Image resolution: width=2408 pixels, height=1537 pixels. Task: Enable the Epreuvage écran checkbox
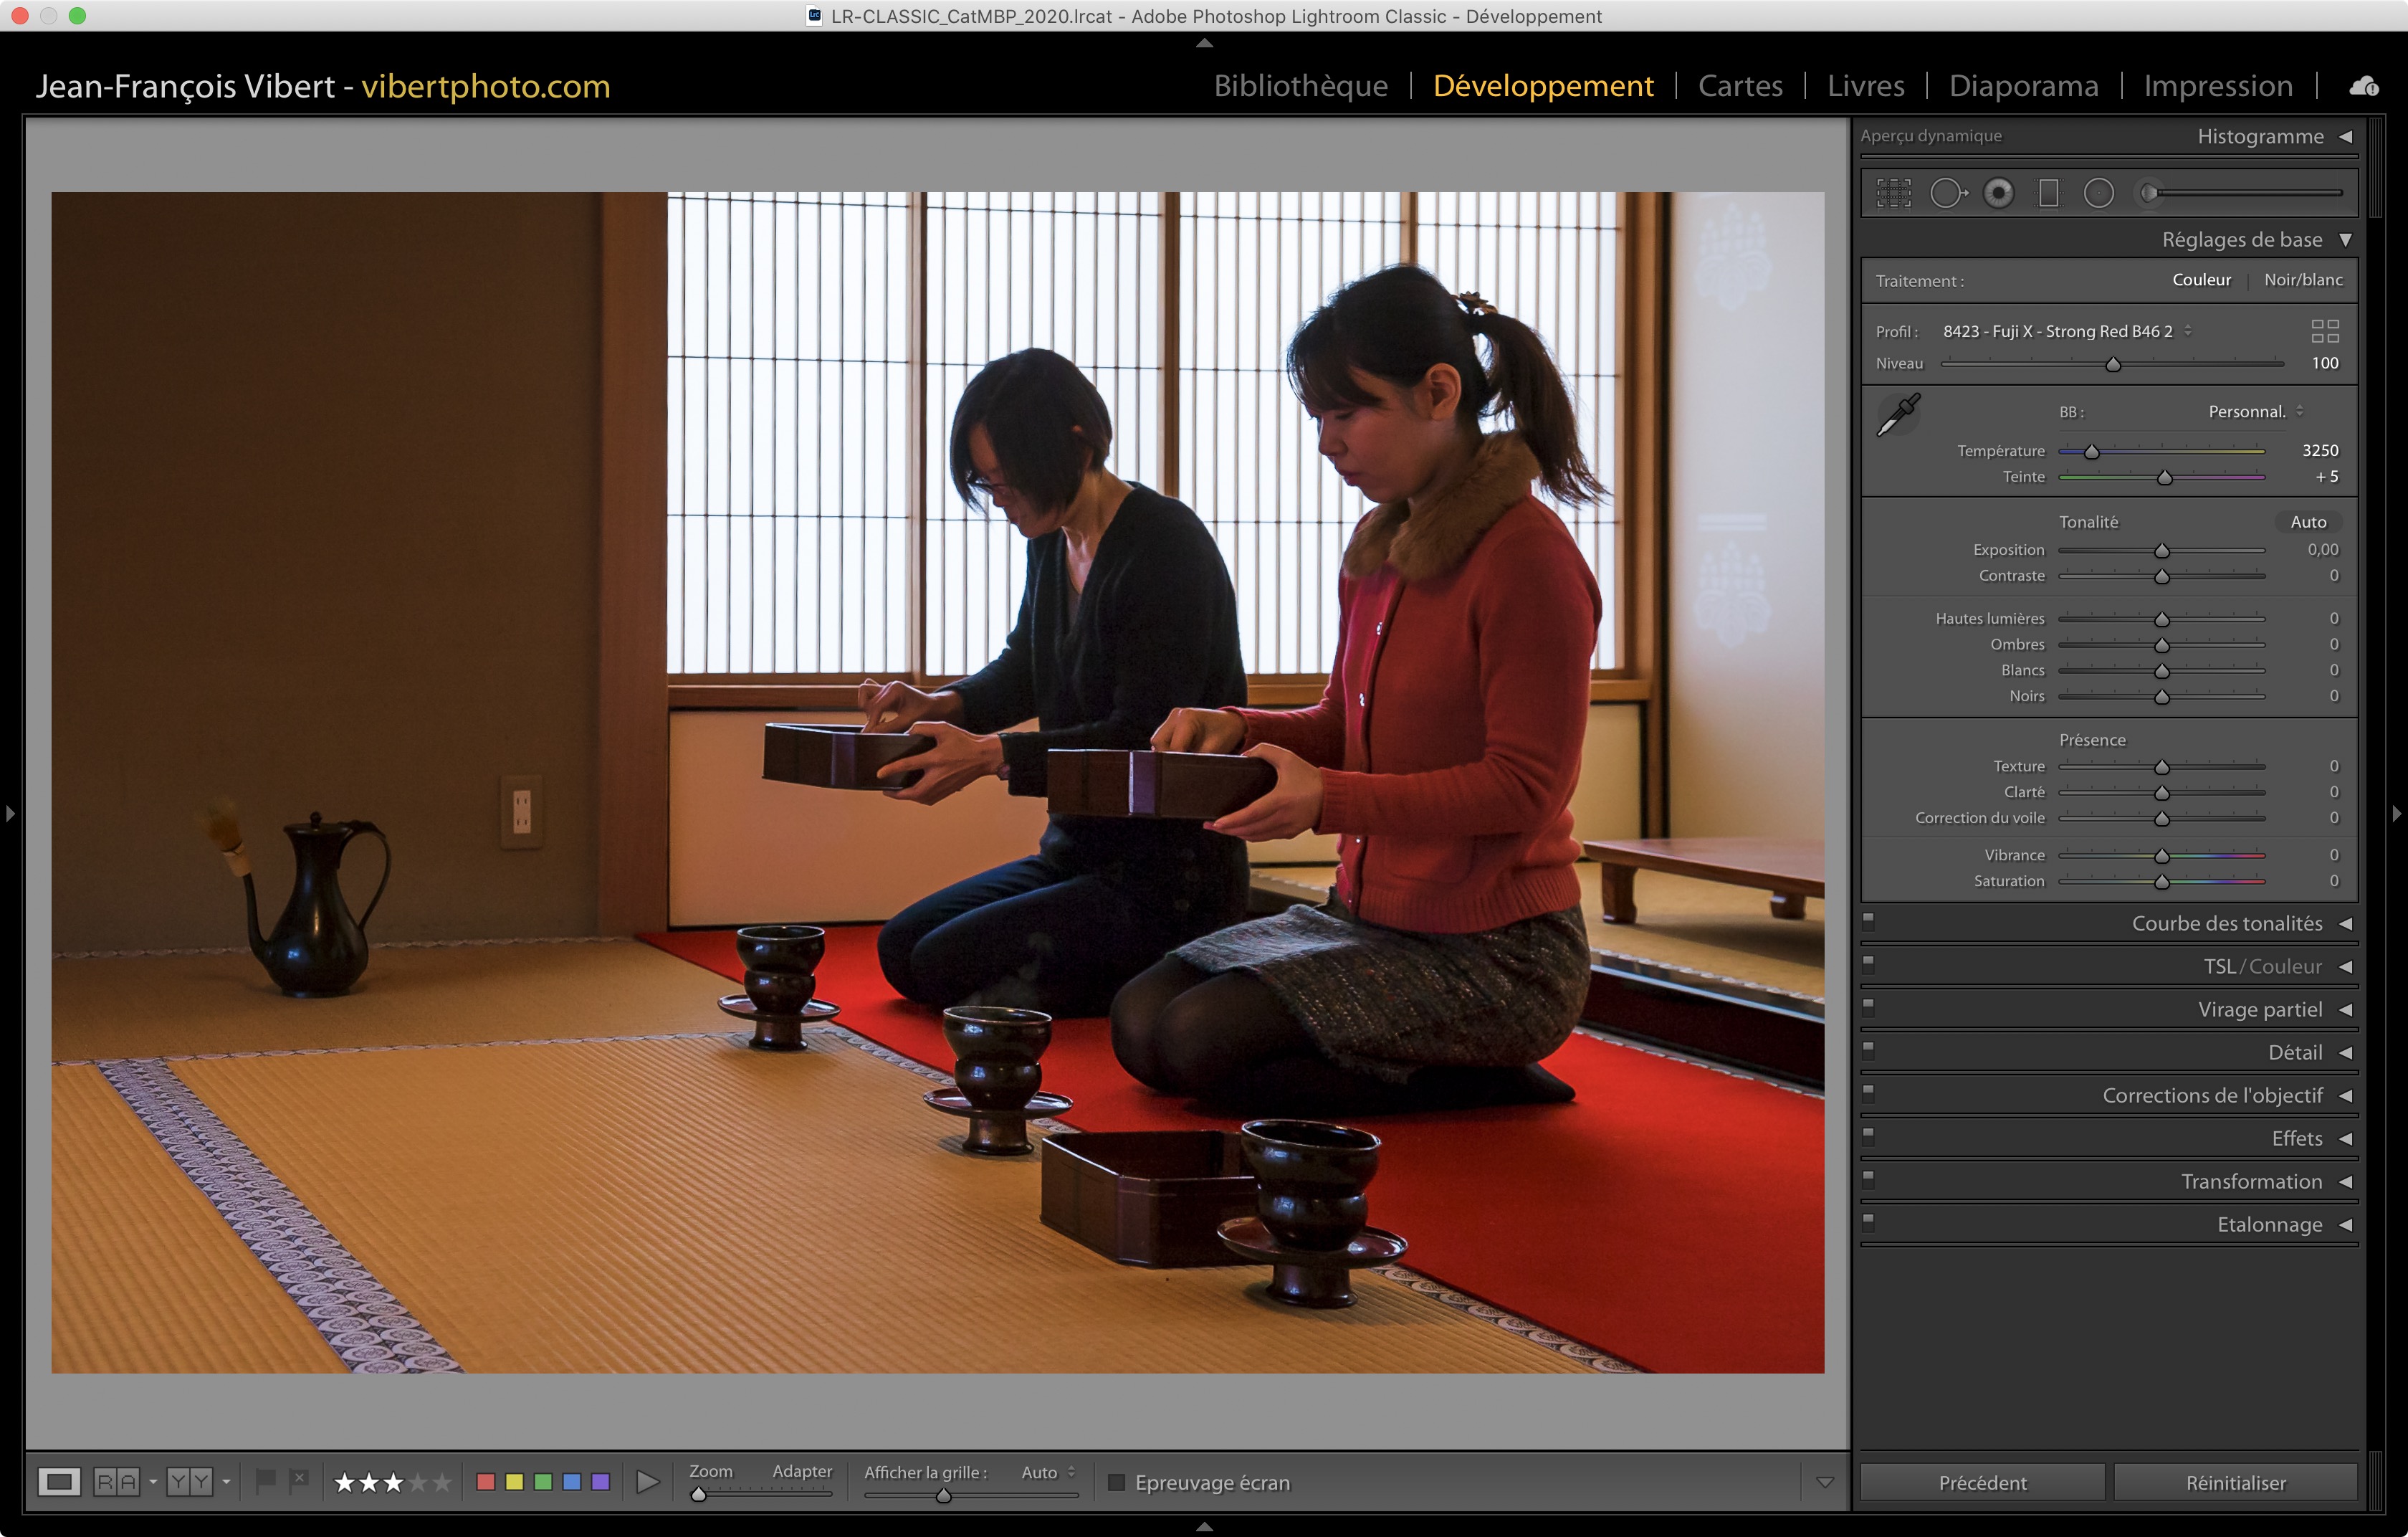pyautogui.click(x=1117, y=1482)
